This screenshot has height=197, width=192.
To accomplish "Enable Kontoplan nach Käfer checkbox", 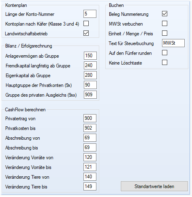I will [x=86, y=24].
